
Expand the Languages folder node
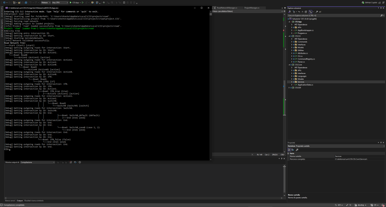292,76
